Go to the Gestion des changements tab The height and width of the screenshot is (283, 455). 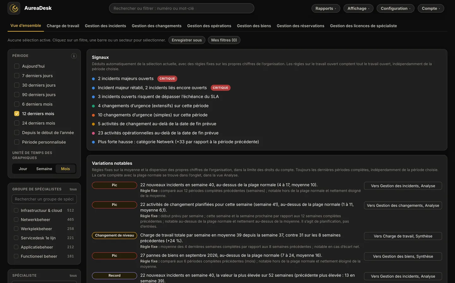click(x=157, y=26)
